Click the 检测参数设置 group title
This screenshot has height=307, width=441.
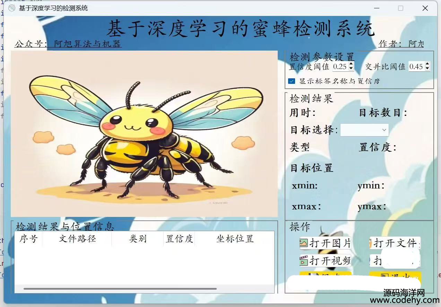(x=322, y=57)
